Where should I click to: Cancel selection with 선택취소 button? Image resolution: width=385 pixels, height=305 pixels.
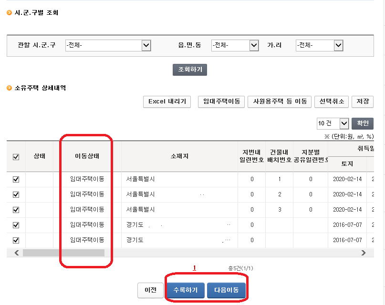click(331, 102)
